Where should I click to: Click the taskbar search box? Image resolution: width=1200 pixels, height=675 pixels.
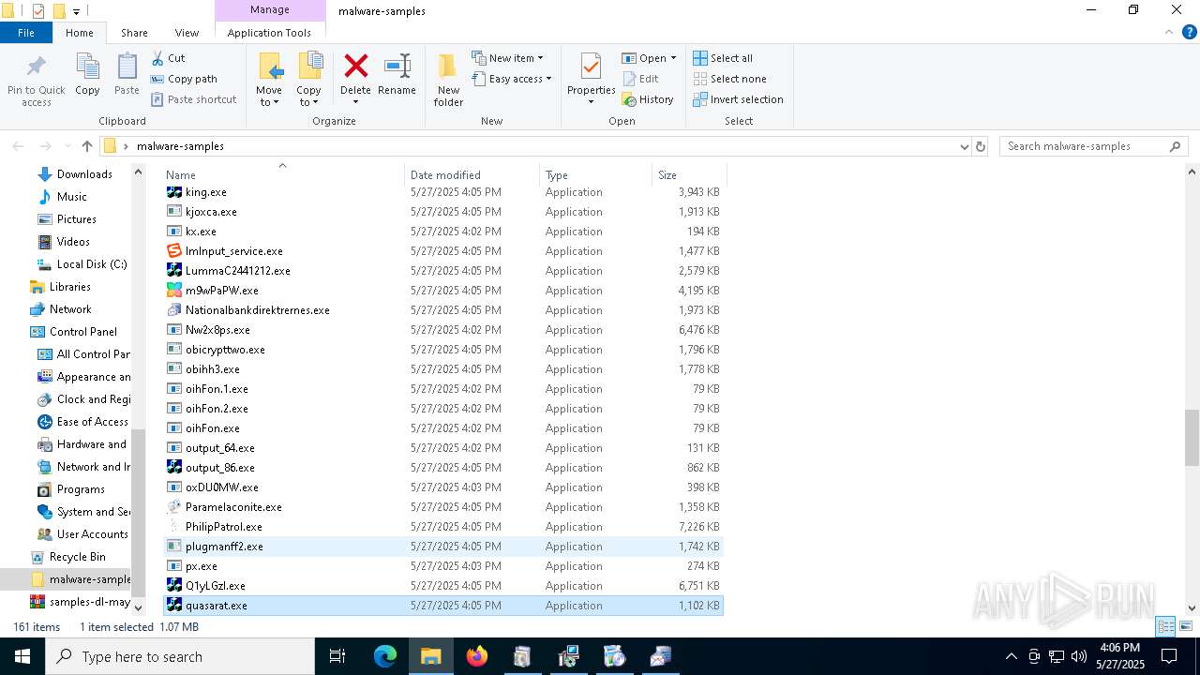pos(180,656)
